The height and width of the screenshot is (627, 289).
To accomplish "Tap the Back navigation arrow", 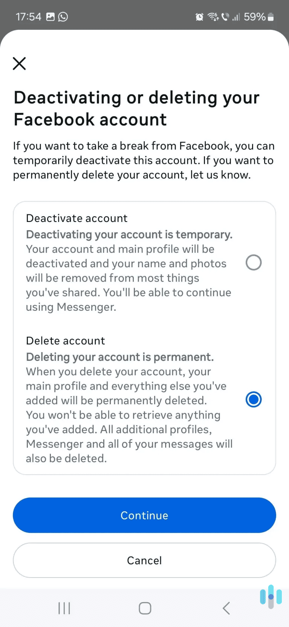I will 226,608.
